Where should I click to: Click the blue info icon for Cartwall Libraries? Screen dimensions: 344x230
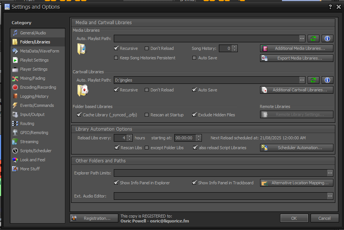click(327, 80)
